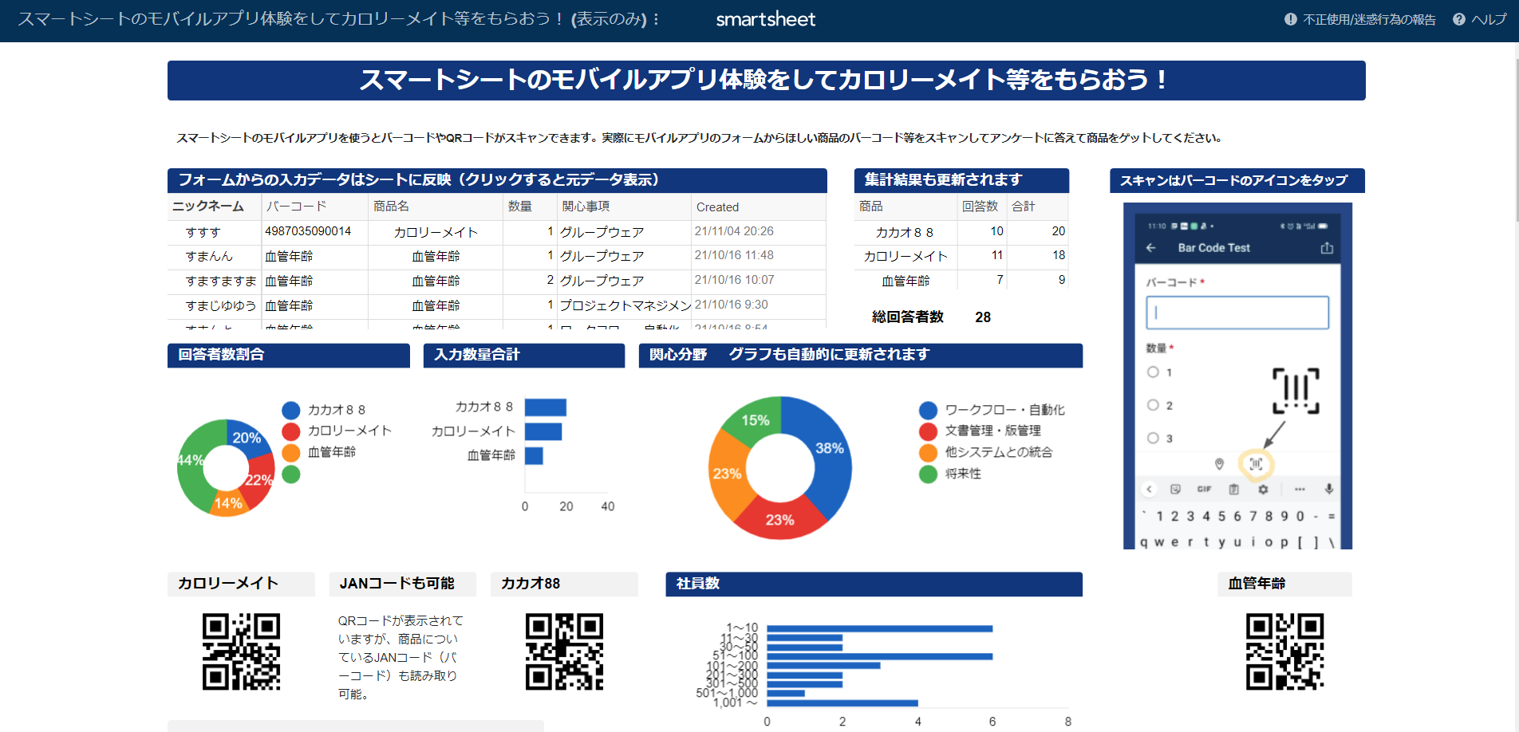Select radio option 3 under 数量

(1152, 437)
